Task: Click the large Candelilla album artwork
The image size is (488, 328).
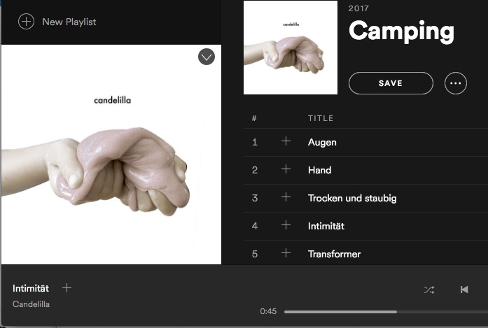Action: click(111, 155)
